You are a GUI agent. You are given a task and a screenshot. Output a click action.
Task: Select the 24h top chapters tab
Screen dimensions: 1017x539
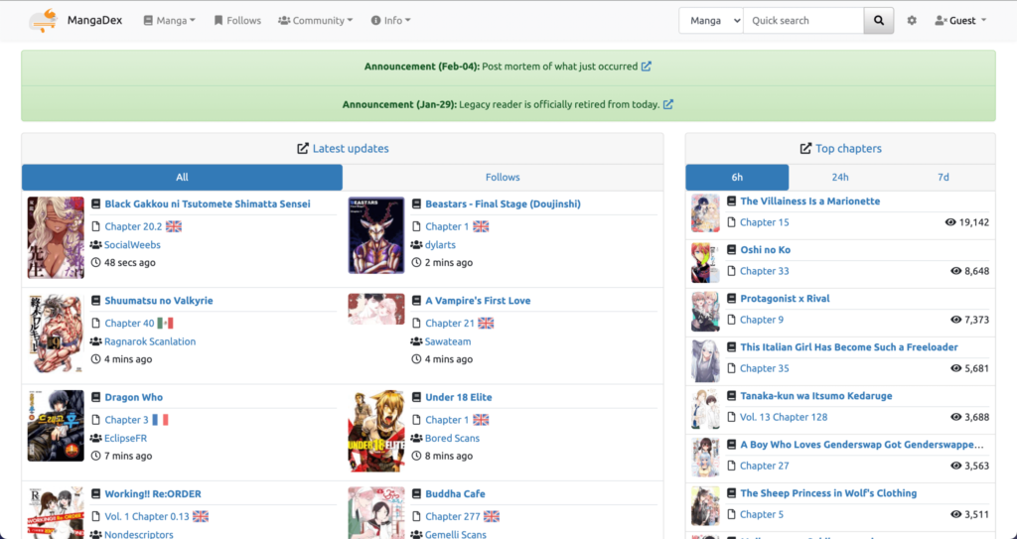[x=840, y=178]
